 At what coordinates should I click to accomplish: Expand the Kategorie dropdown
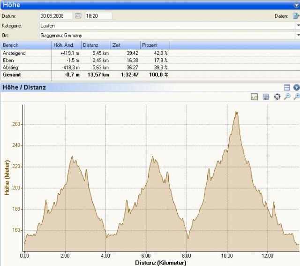click(298, 26)
